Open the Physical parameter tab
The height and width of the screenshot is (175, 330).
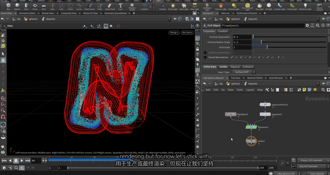point(235,67)
